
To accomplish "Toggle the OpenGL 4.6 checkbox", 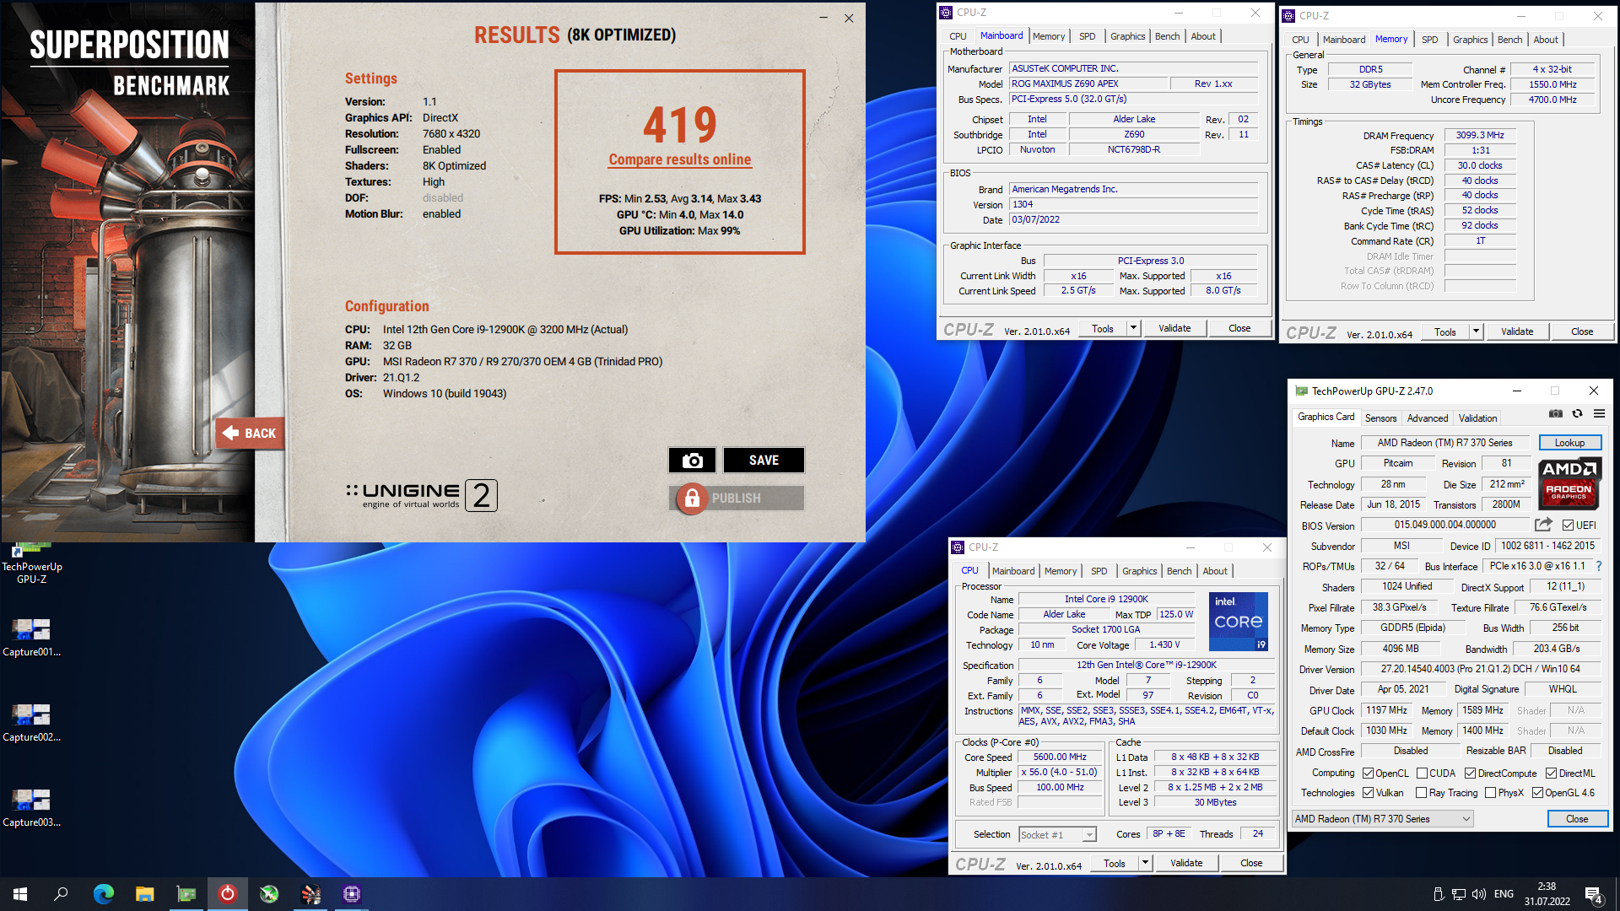I will [x=1537, y=792].
